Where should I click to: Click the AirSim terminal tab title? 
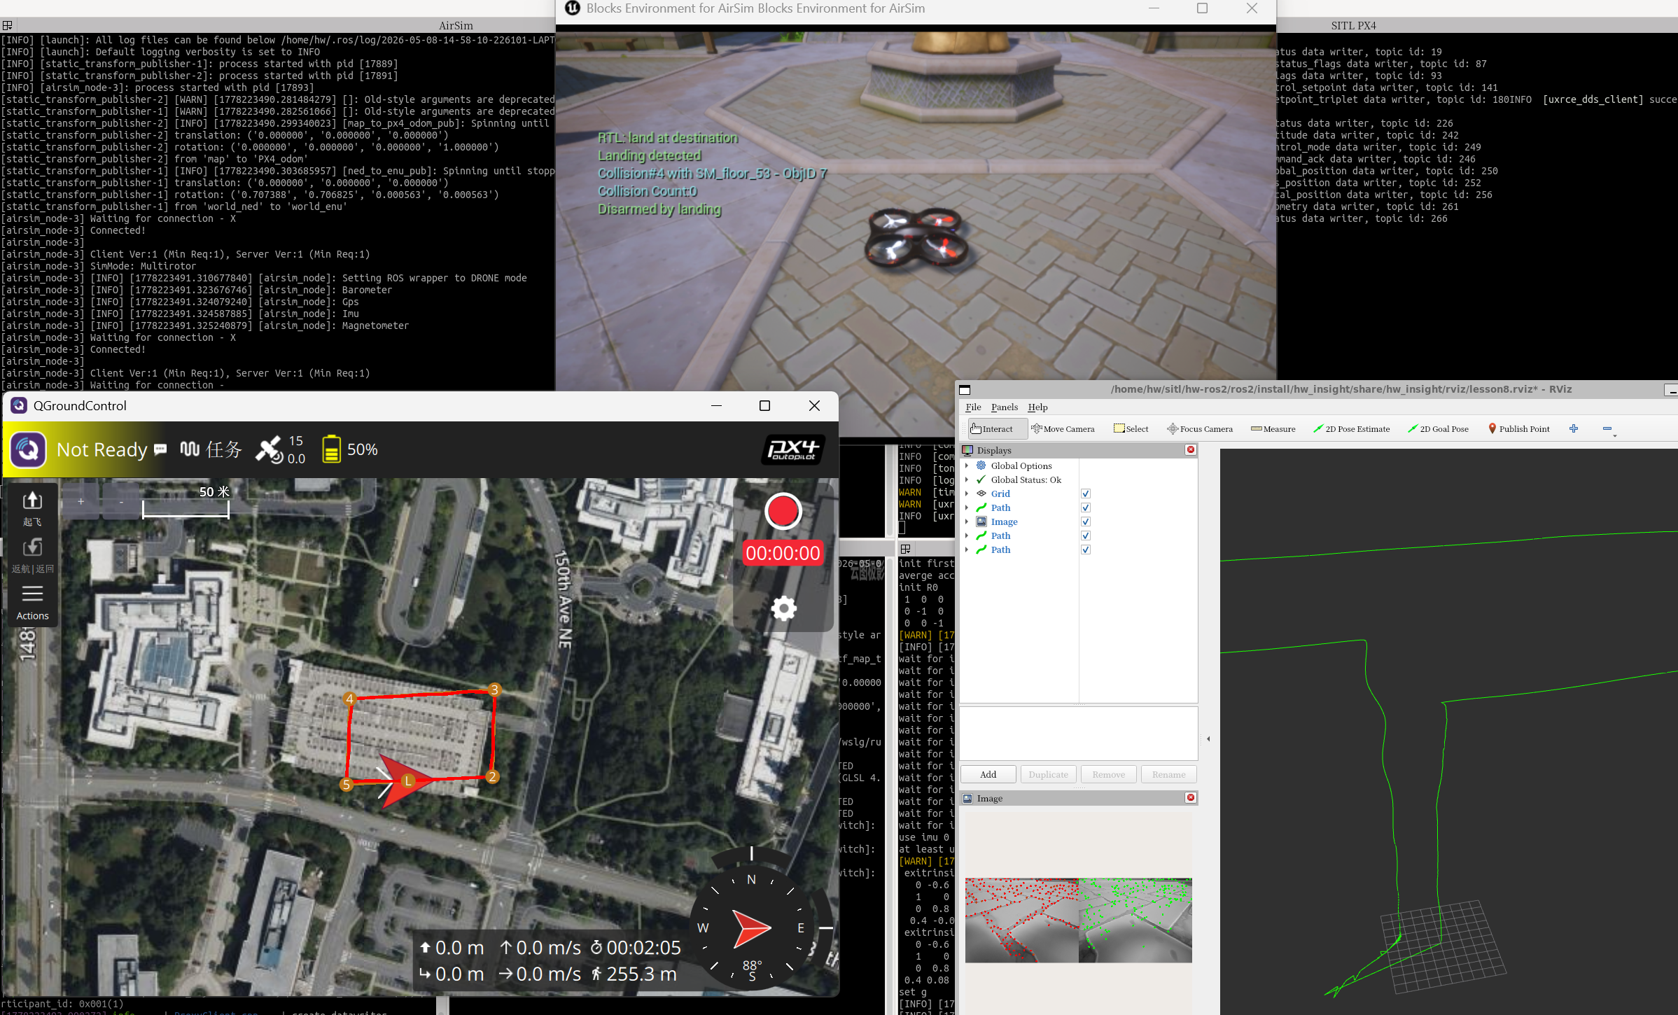tap(456, 25)
